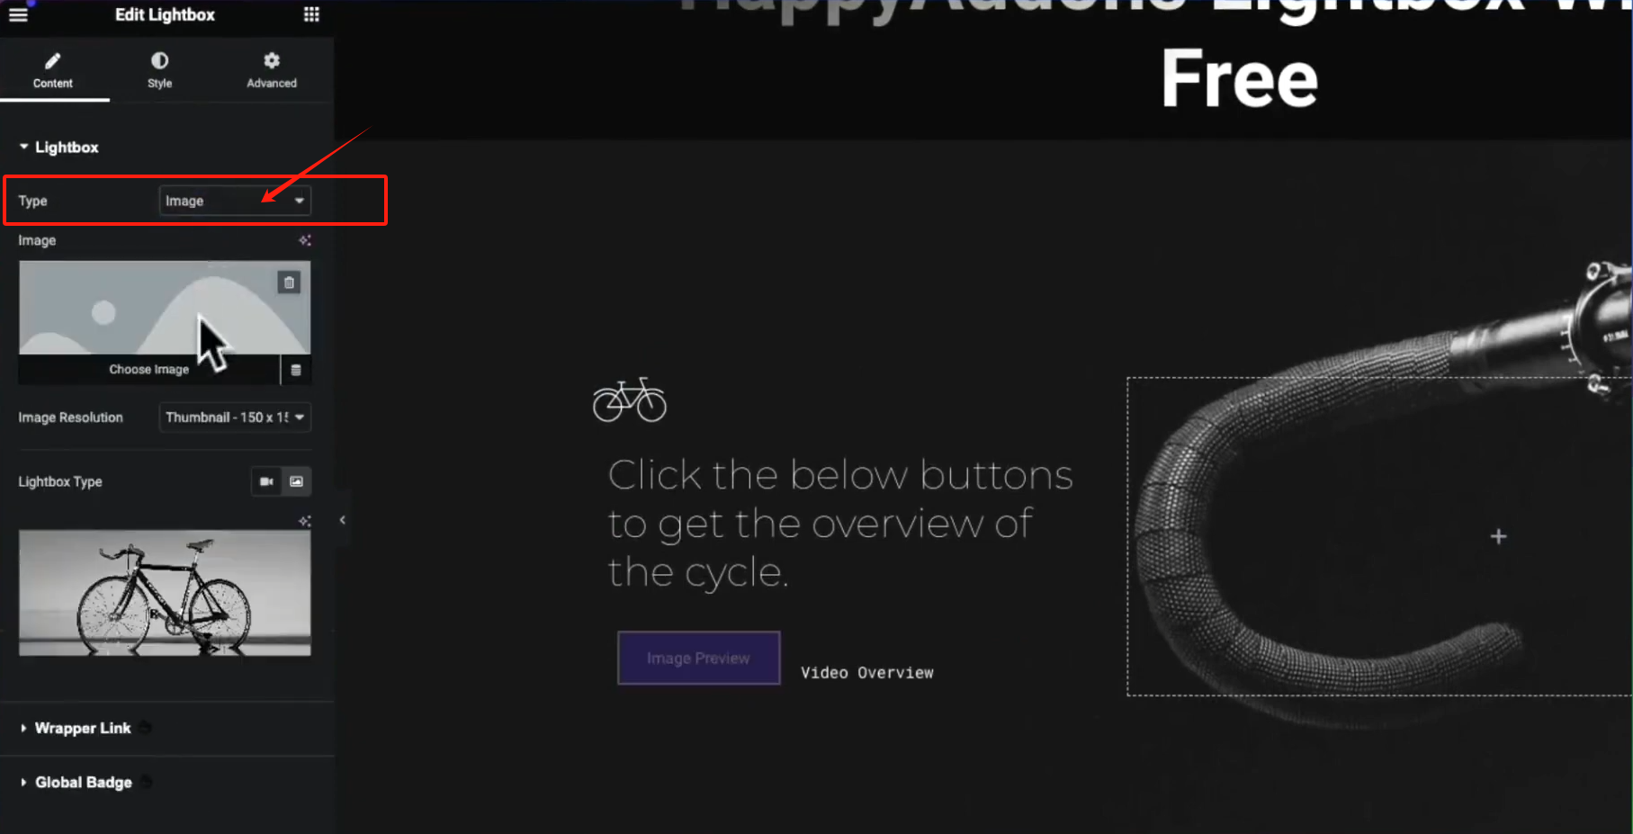Set Lightbox Type to image
Image resolution: width=1633 pixels, height=834 pixels.
296,481
